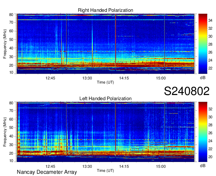The width and height of the screenshot is (216, 176).
Task: Click the "Left Handed Polarization" plot title
Action: coord(105,99)
